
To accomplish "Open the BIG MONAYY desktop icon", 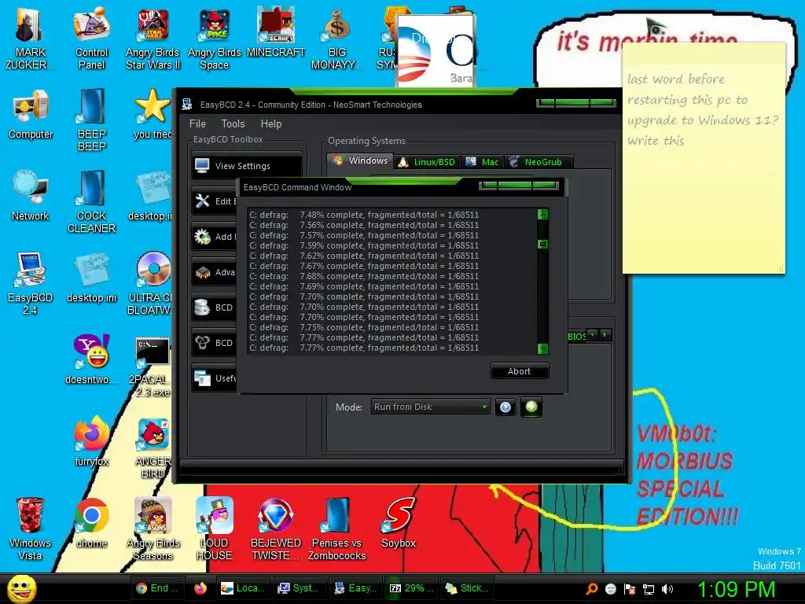I will [336, 39].
